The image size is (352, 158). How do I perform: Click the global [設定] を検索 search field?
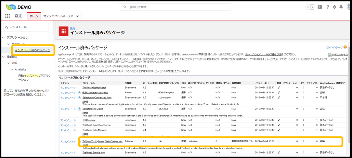click(x=175, y=7)
